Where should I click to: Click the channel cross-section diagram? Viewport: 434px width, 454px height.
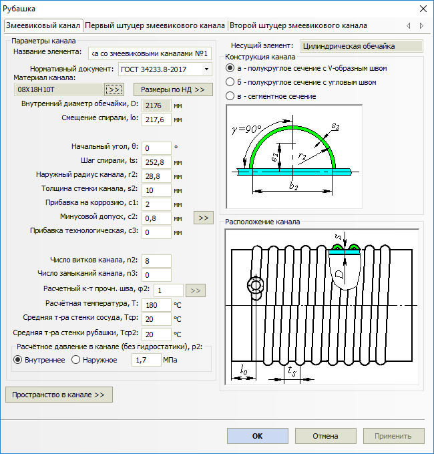click(294, 157)
